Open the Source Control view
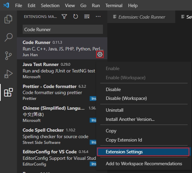 8,56
